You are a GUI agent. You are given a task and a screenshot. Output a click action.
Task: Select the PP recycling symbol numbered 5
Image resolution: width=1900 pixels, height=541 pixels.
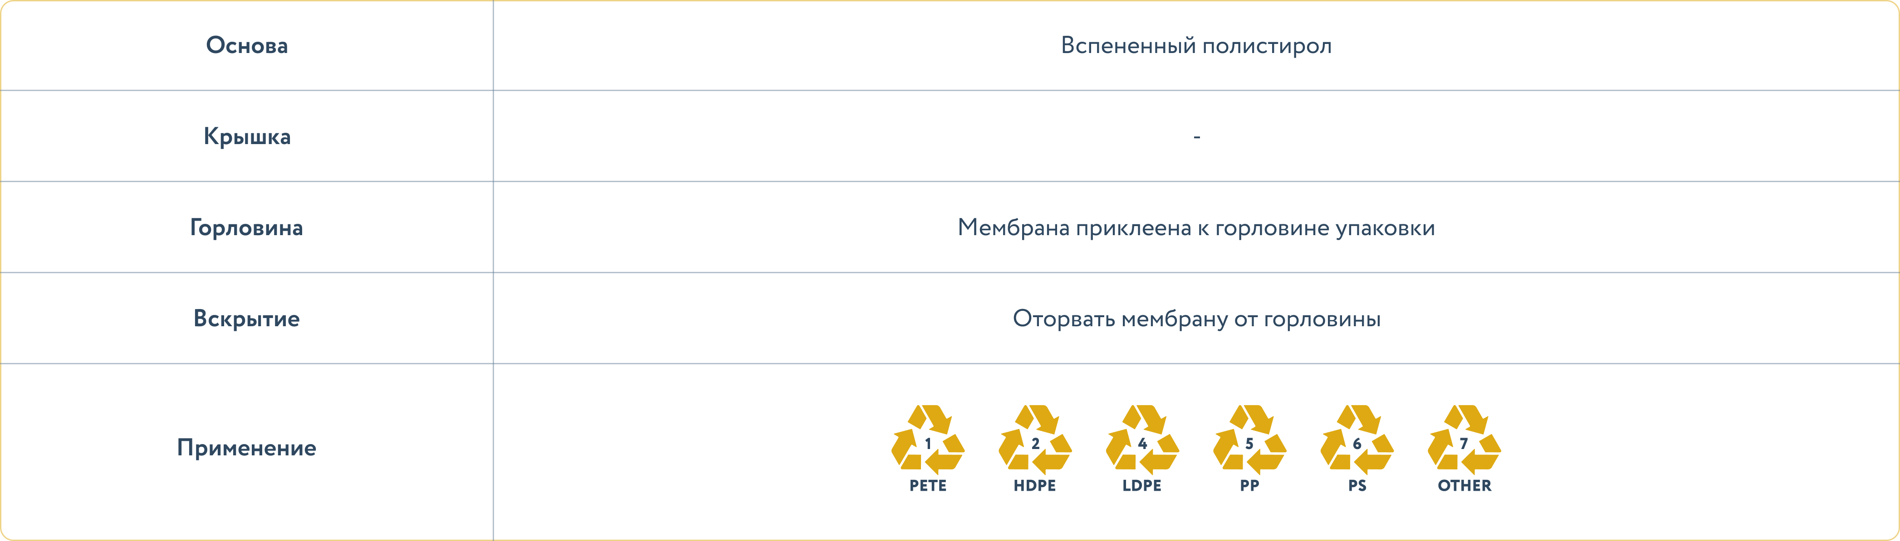[1249, 440]
